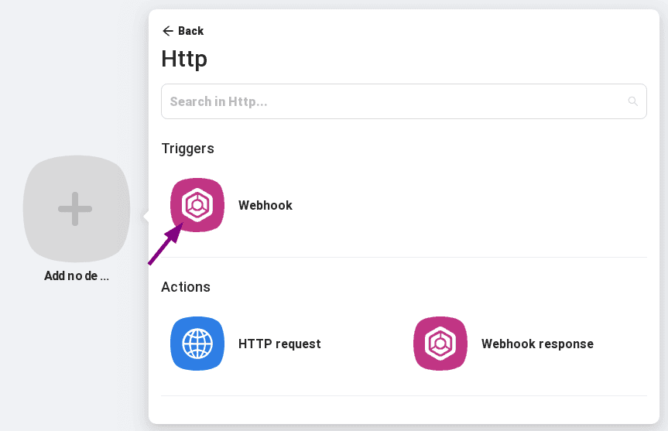This screenshot has width=668, height=431.
Task: Choose the Webhook trigger label
Action: [x=265, y=206]
